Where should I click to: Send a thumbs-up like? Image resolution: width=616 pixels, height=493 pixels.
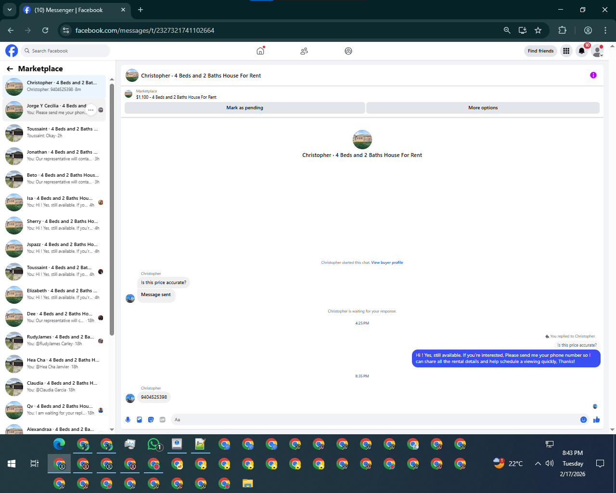(597, 420)
